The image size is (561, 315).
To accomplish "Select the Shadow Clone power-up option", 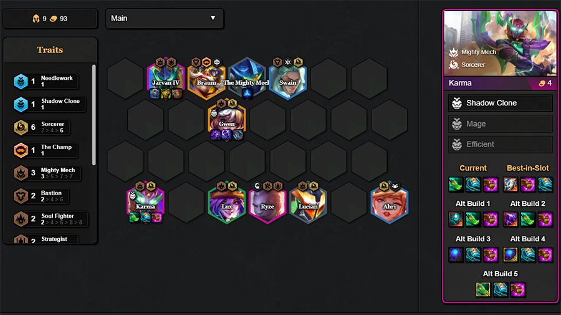I will [x=500, y=103].
